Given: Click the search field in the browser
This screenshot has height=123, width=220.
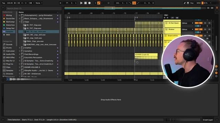Looking at the screenshot, I should (x=34, y=9).
